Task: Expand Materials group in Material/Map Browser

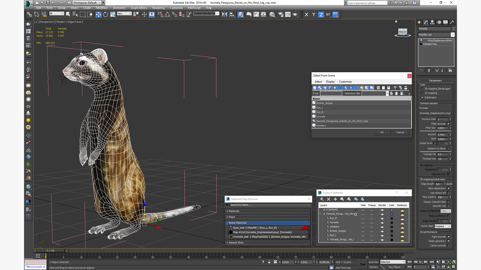Action: 268,211
